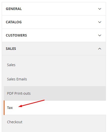This screenshot has height=132, width=108.
Task: Expand the CUSTOMERS section heading
Action: (16, 35)
